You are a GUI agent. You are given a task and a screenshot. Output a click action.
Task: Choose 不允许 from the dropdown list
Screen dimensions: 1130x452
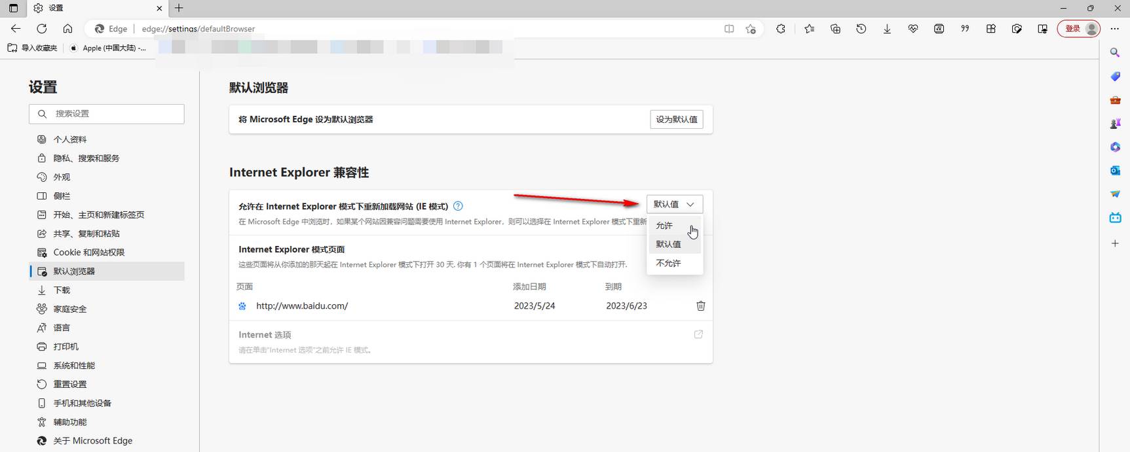coord(675,263)
